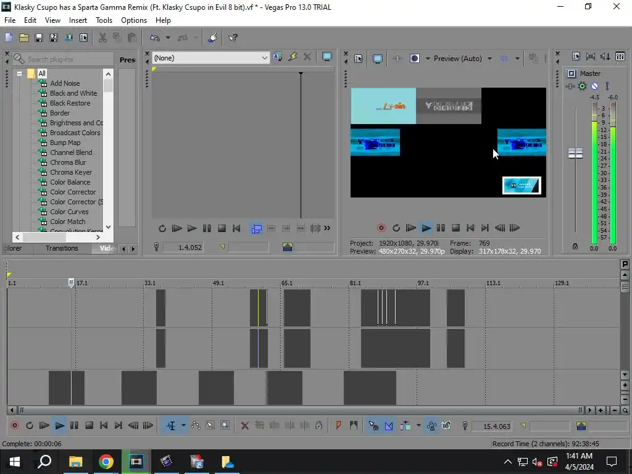The image size is (632, 474).
Task: Open the Insert menu
Action: [78, 20]
